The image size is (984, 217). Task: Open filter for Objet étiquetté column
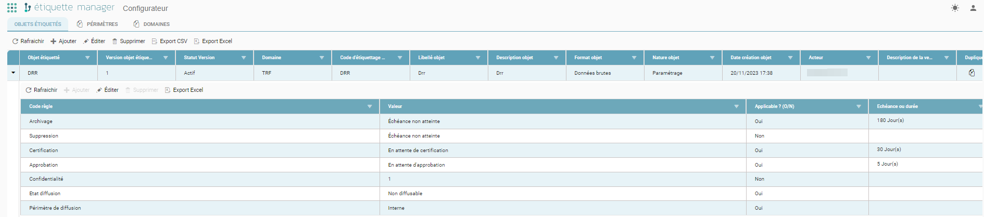point(87,58)
